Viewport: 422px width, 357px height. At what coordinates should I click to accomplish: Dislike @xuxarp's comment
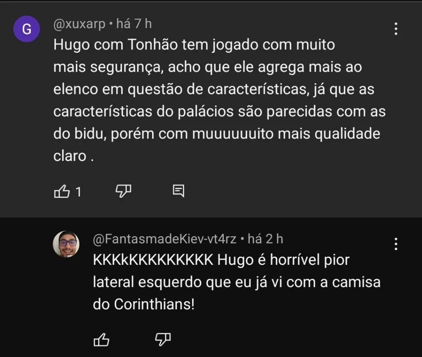point(123,191)
